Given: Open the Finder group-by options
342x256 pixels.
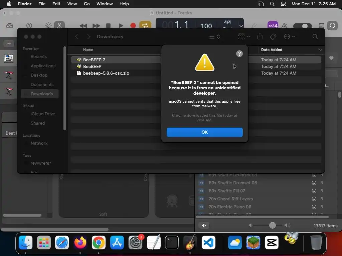Looking at the screenshot, I should 244,37.
